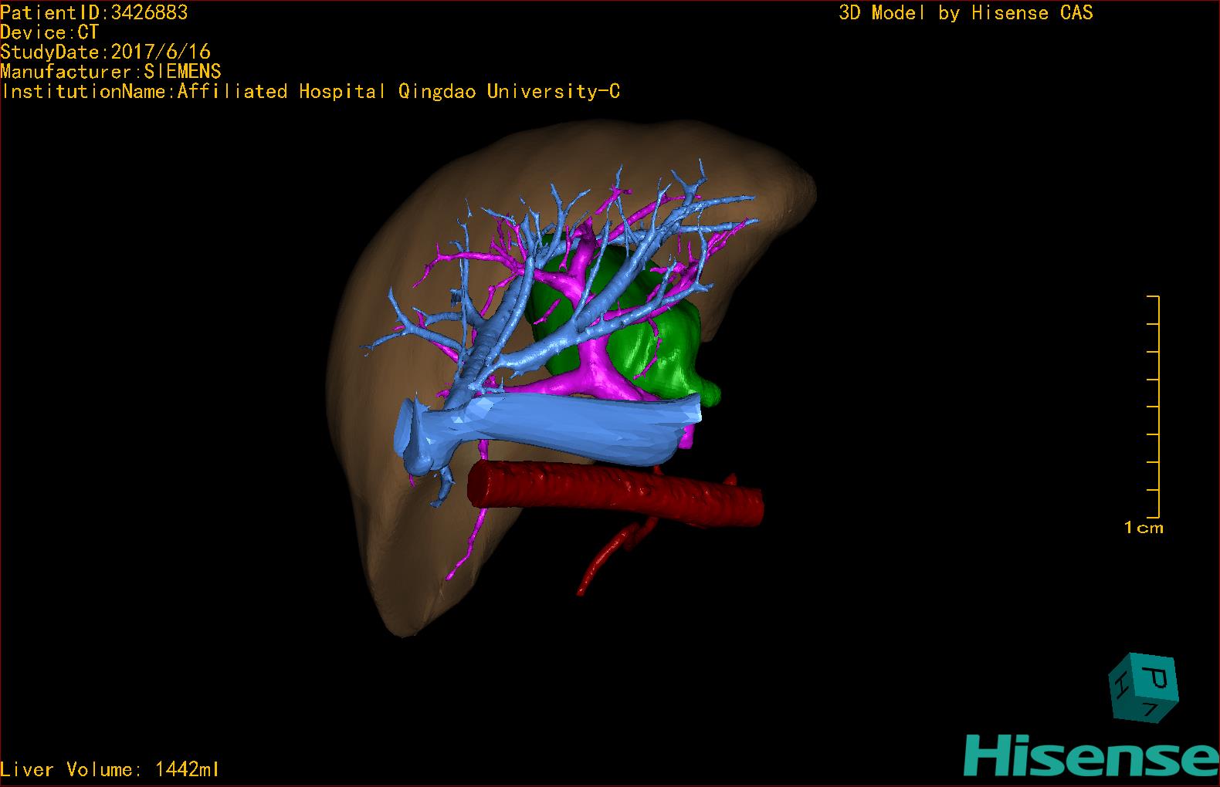Select the "Liver Volume: 1442ml" readout
Image resolution: width=1220 pixels, height=787 pixels.
tap(110, 769)
